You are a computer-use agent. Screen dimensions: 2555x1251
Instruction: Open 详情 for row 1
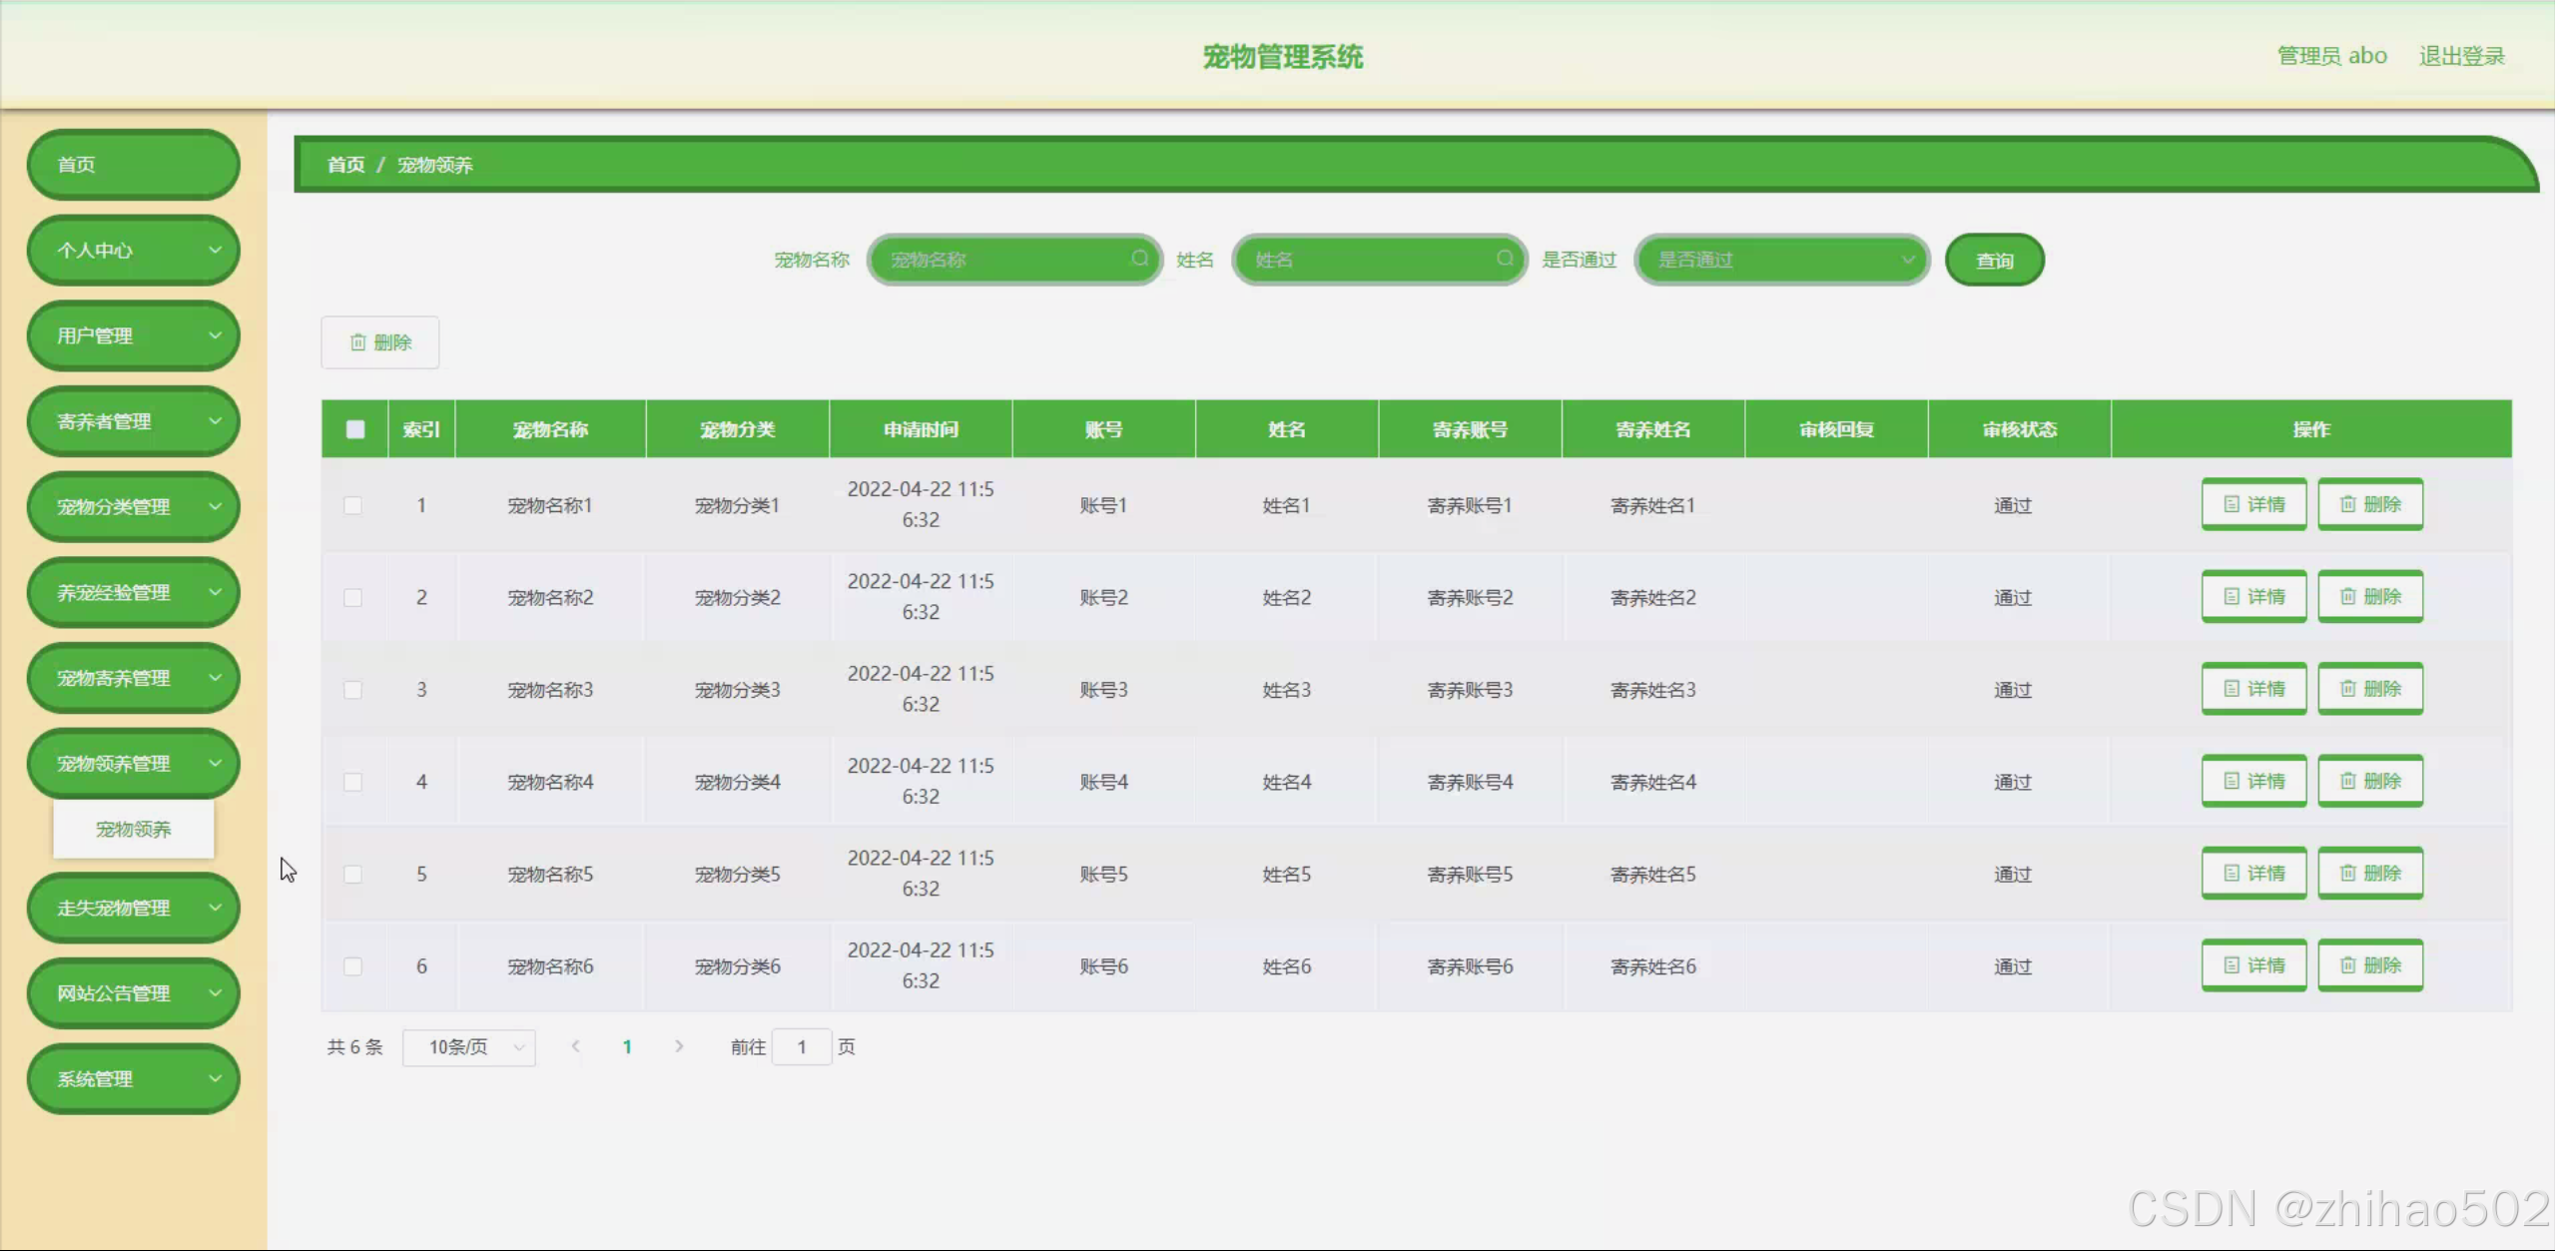tap(2253, 504)
